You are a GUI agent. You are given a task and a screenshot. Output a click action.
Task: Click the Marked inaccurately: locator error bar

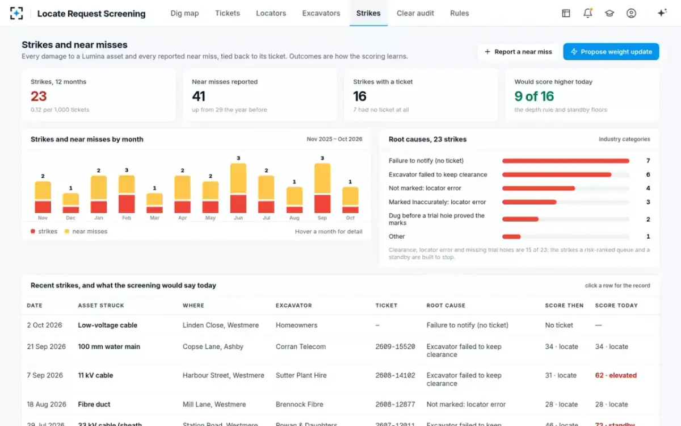coord(566,202)
